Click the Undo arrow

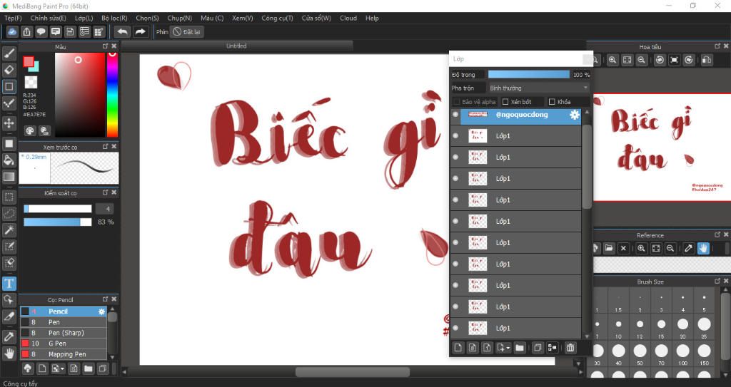click(123, 31)
